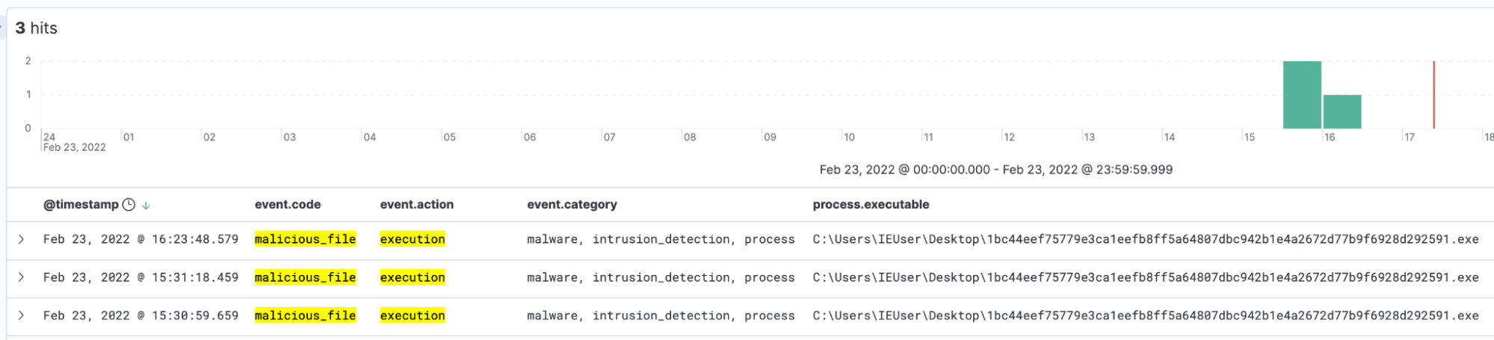Viewport: 1494px width, 340px height.
Task: Expand the 16:23:48.579 event row
Action: 22,239
